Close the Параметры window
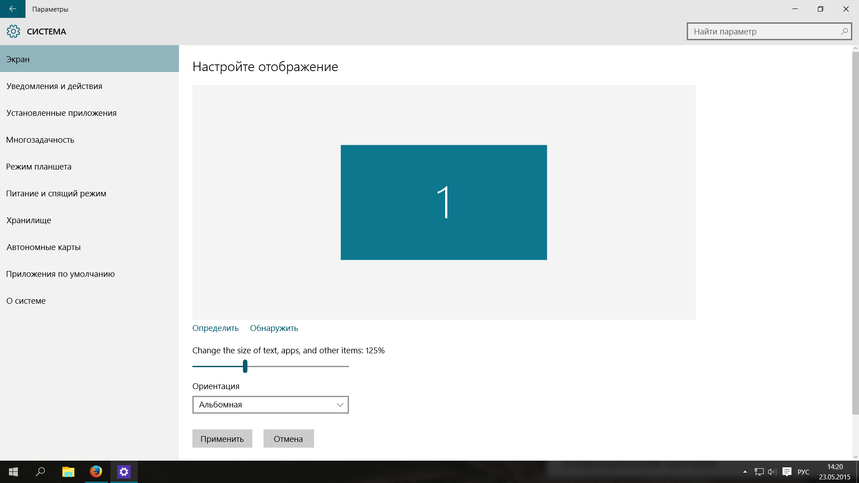The width and height of the screenshot is (859, 483). click(846, 9)
